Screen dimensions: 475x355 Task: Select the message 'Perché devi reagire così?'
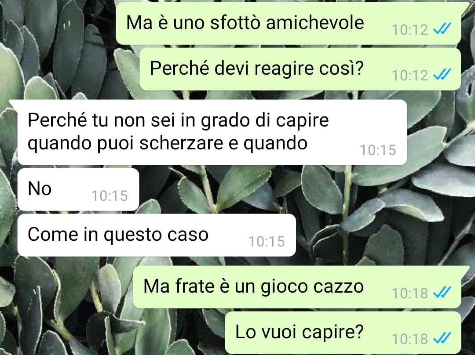[x=300, y=69]
